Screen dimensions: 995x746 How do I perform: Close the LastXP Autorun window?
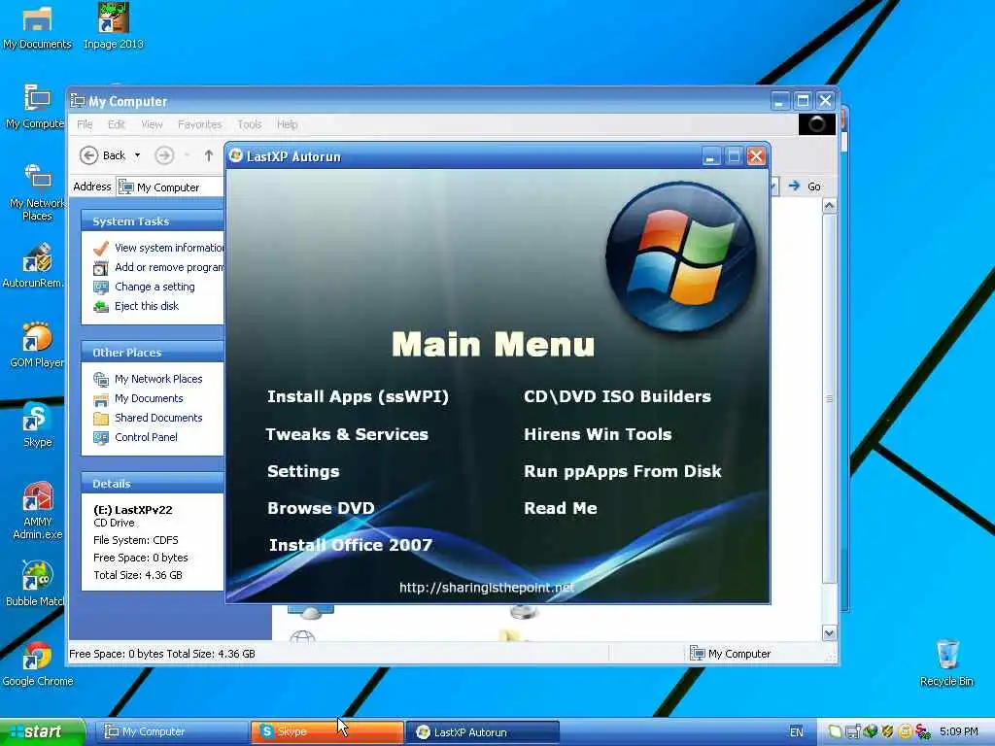(x=756, y=156)
